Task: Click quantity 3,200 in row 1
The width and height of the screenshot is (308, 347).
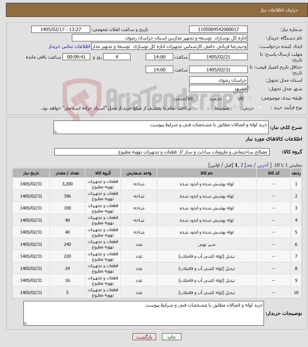Action: click(68, 184)
